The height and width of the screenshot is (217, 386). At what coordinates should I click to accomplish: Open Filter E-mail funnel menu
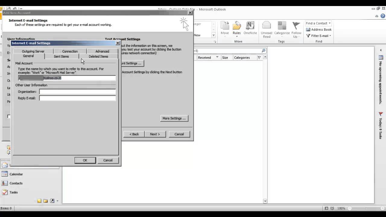[x=319, y=36]
